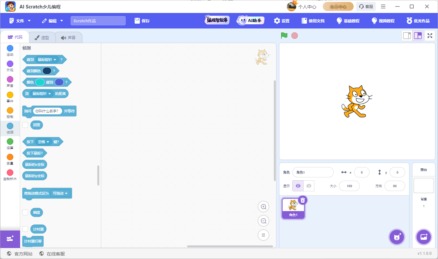Open 基础教程 tutorials
438x259 pixels.
pos(348,21)
